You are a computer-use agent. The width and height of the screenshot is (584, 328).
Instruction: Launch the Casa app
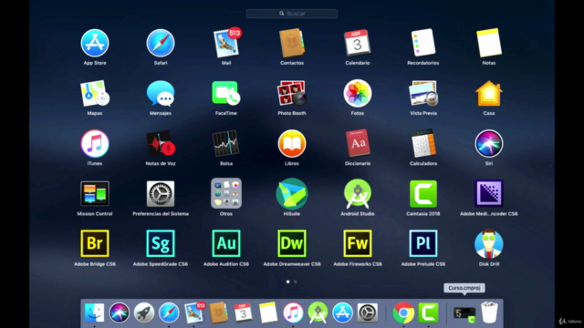[489, 93]
